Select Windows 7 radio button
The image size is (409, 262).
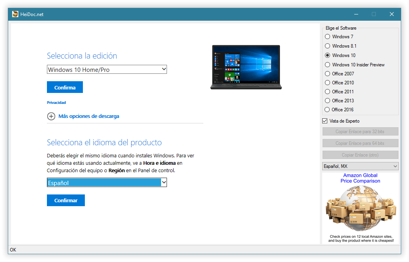327,37
